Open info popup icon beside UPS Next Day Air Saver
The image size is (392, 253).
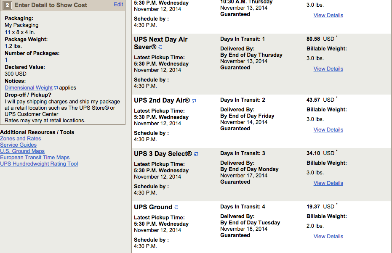click(x=160, y=47)
